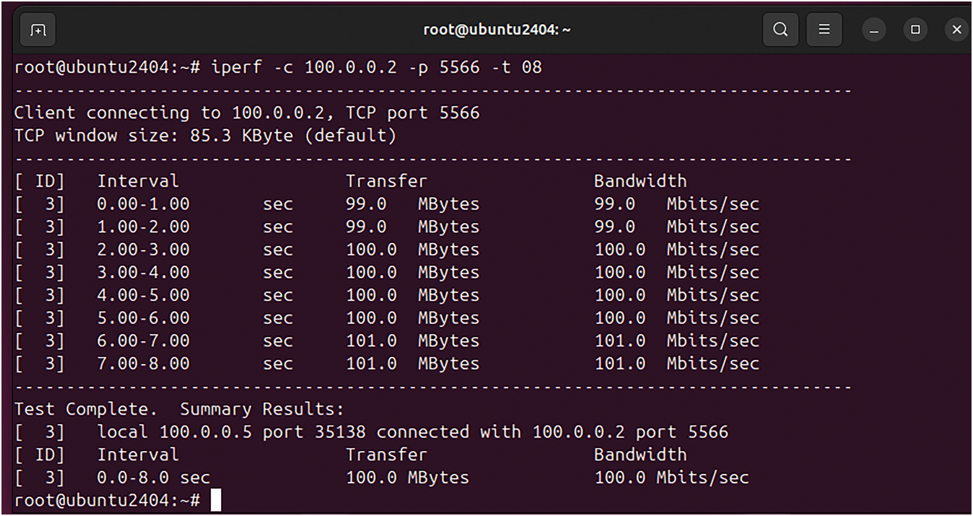This screenshot has height=516, width=973.
Task: Open a new terminal tab
Action: (38, 30)
